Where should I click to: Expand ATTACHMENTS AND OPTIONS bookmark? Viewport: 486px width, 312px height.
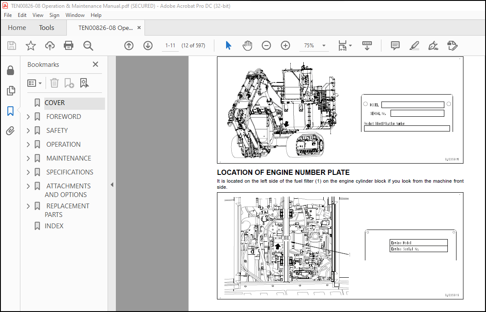point(28,186)
